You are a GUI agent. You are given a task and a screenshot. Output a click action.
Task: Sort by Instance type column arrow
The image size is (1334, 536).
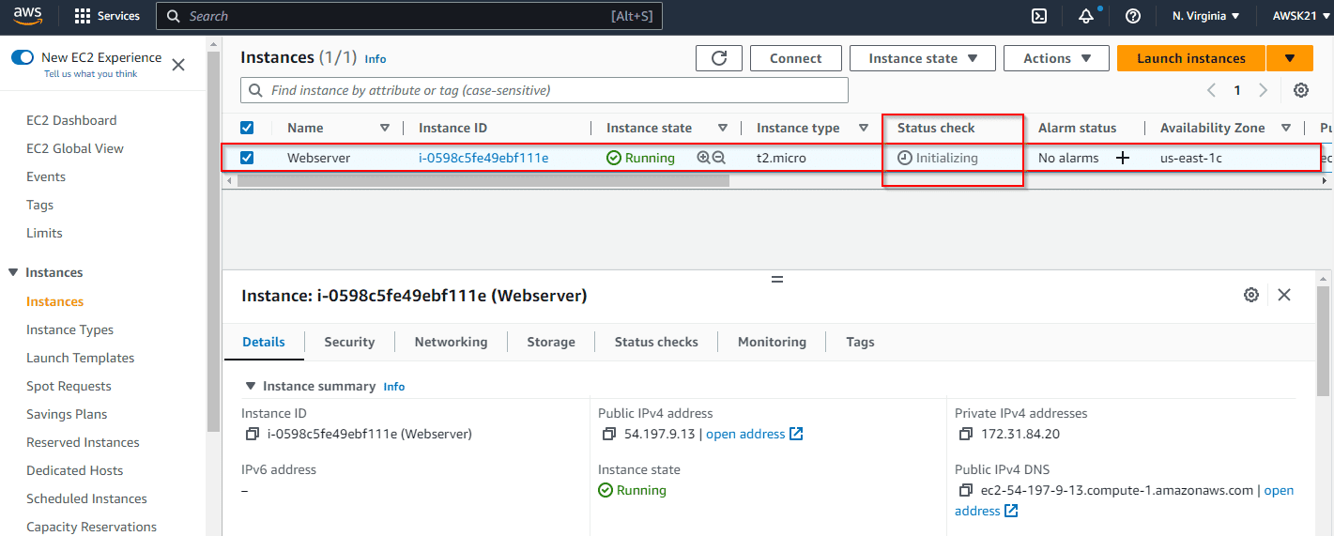coord(864,128)
